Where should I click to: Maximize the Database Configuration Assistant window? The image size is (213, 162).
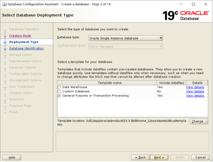[193, 4]
